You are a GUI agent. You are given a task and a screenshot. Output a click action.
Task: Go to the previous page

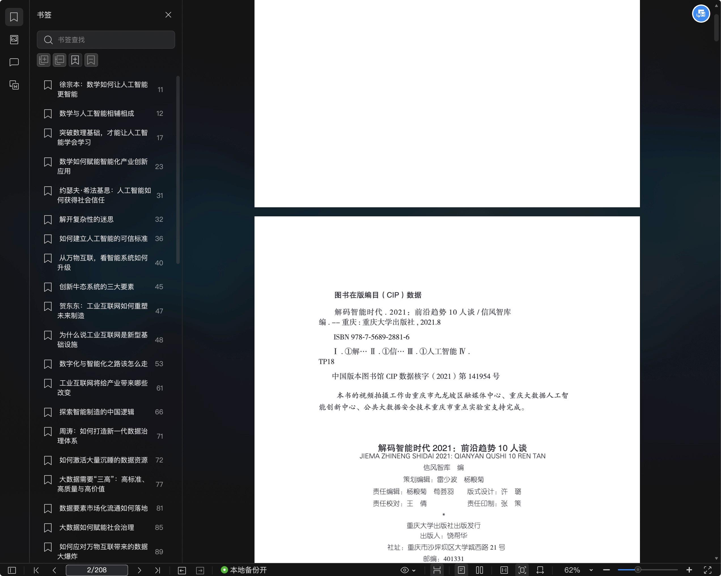tap(54, 570)
